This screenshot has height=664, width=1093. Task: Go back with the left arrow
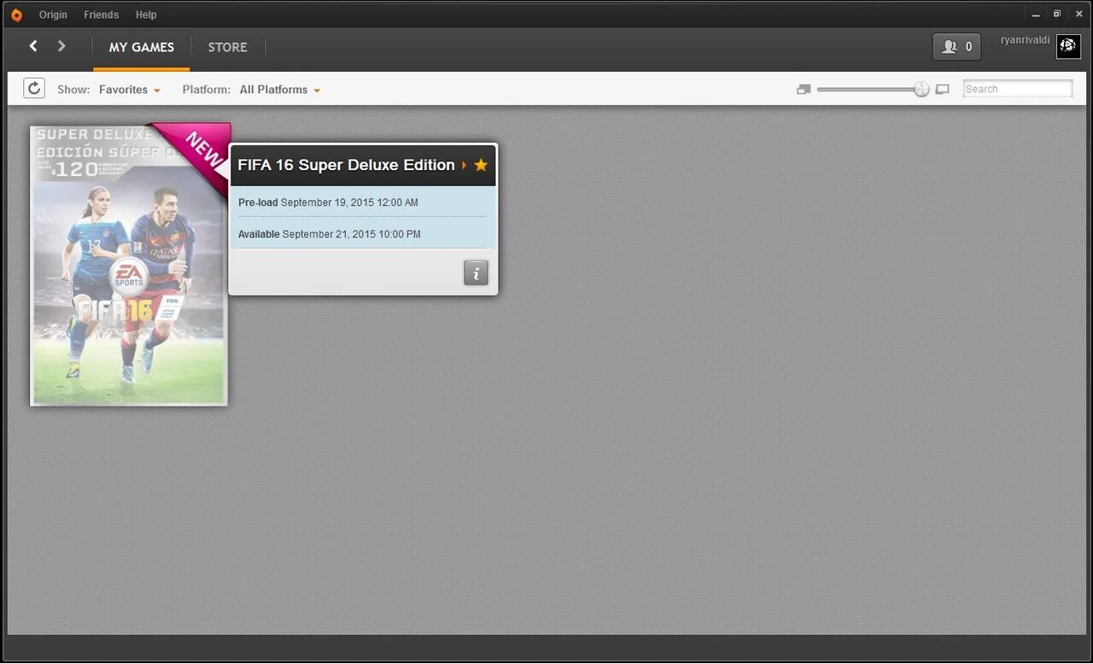[33, 46]
